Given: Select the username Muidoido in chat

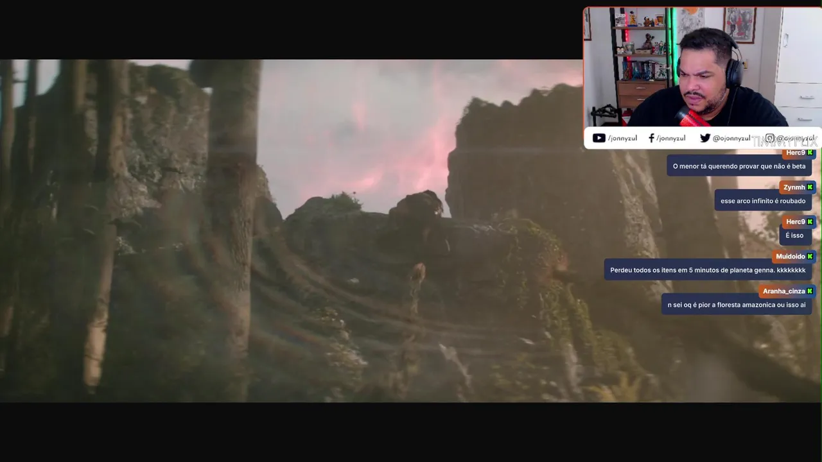Looking at the screenshot, I should coord(791,257).
